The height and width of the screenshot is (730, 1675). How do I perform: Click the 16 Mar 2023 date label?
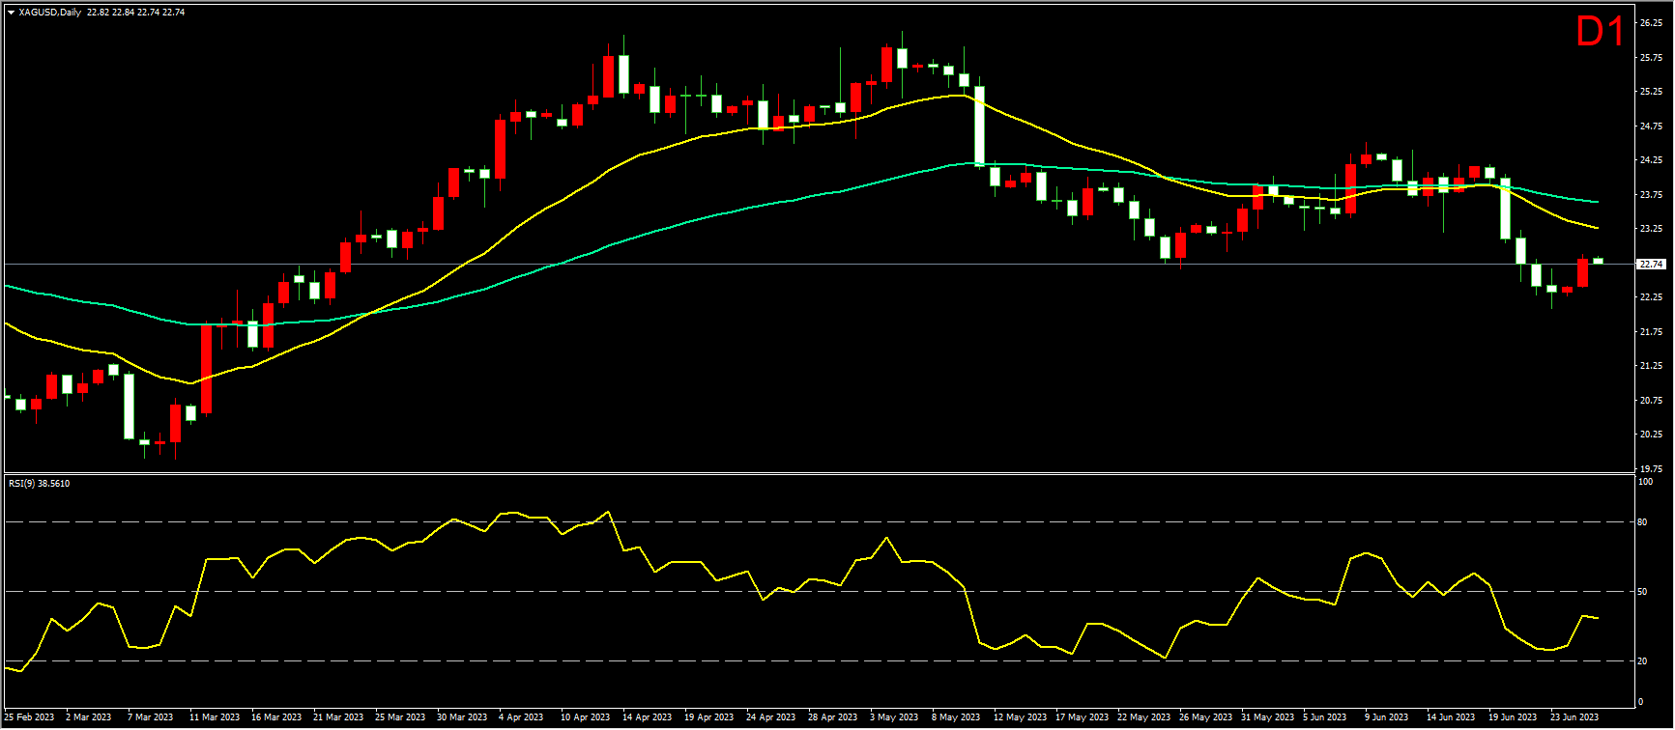tap(276, 717)
